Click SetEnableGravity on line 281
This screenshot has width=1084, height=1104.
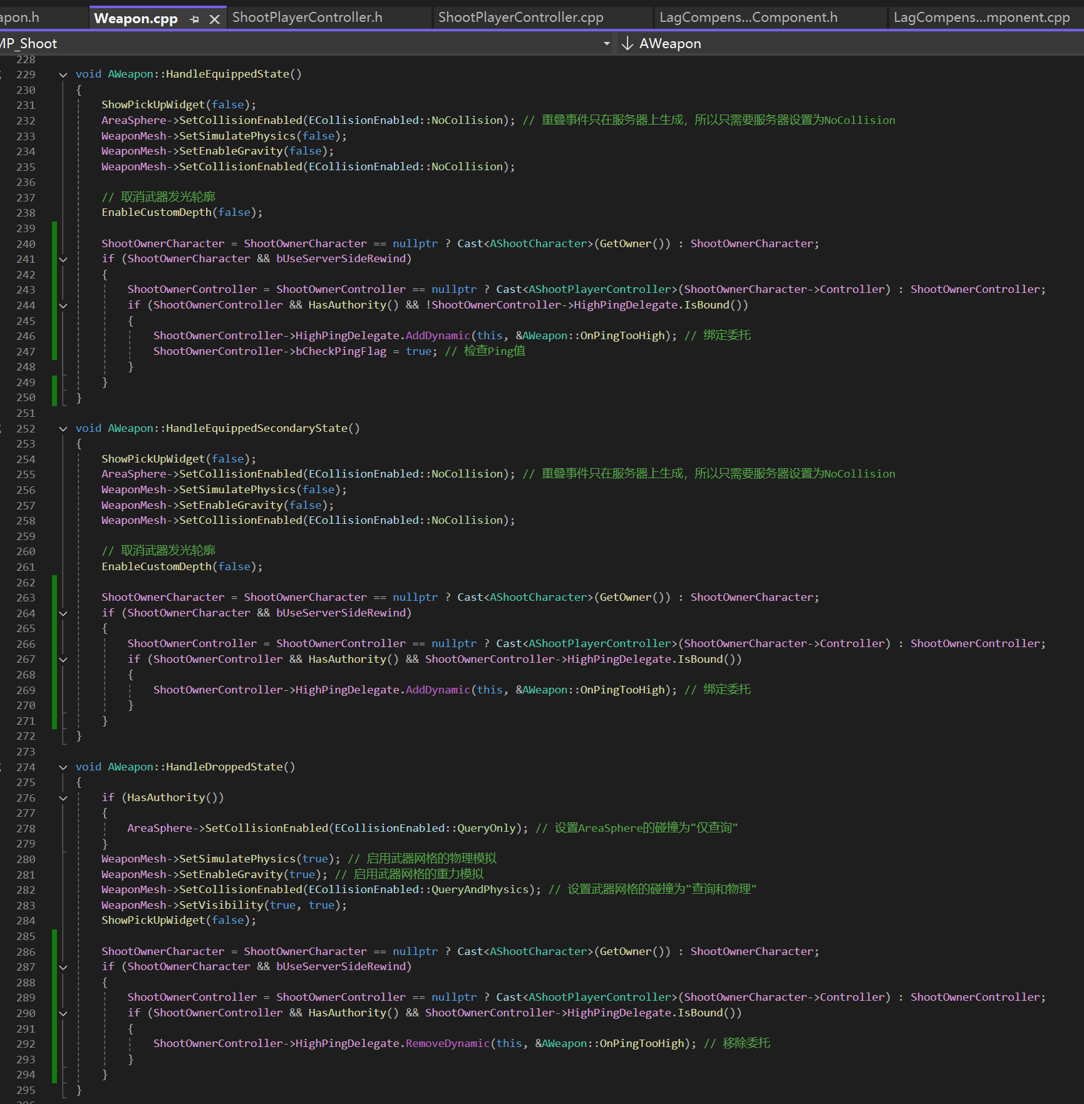pyautogui.click(x=231, y=874)
